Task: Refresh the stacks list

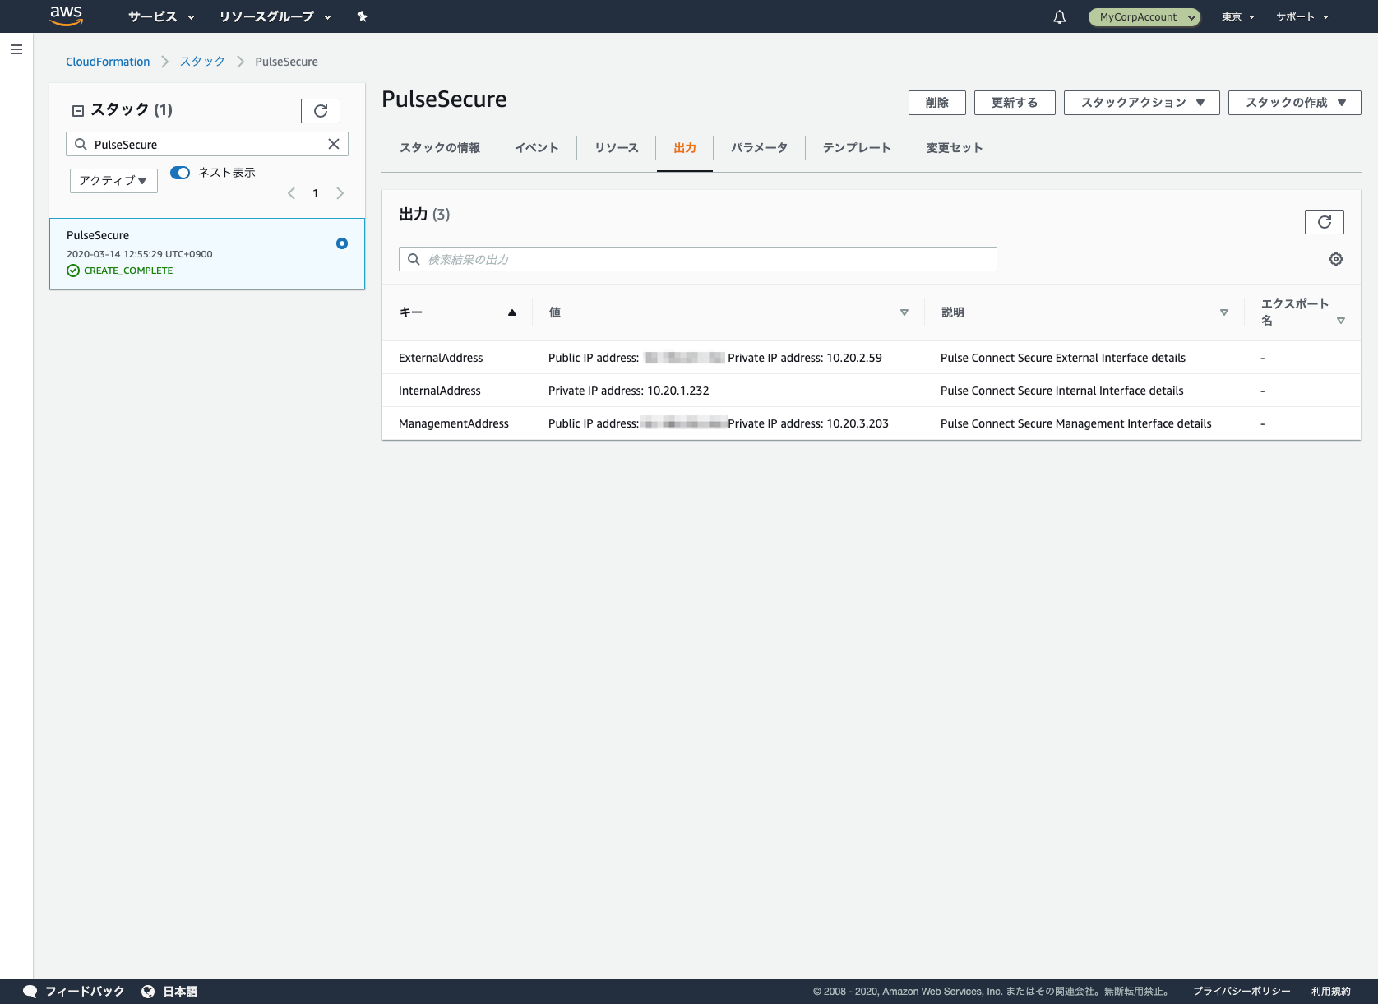Action: pos(321,110)
